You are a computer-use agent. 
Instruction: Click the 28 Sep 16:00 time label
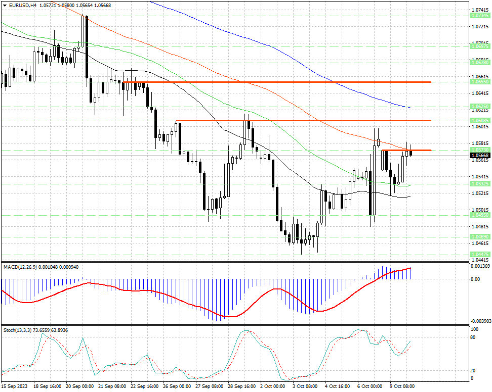click(241, 386)
